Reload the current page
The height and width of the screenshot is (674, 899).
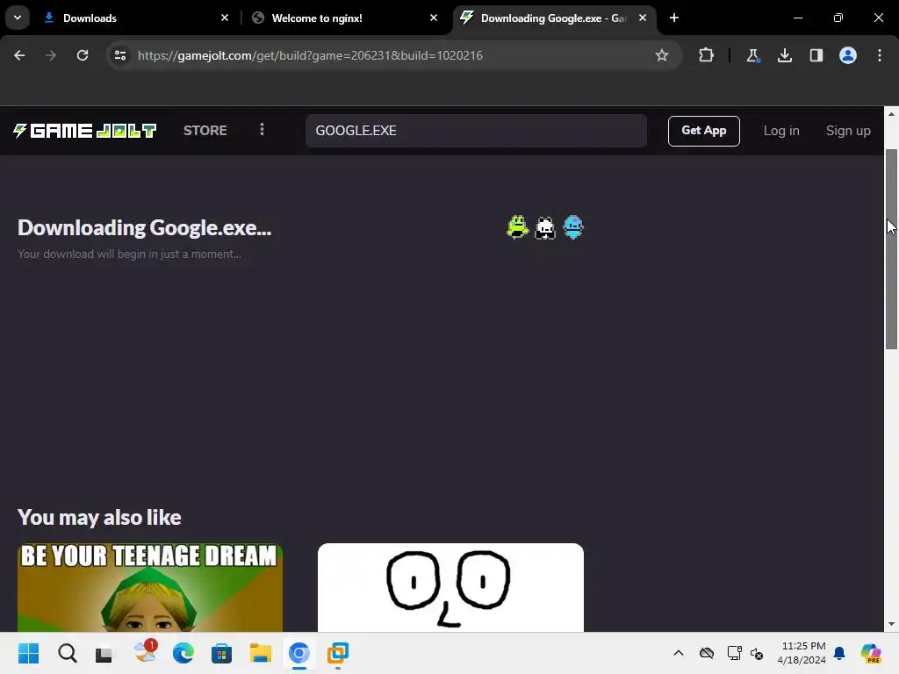tap(83, 55)
